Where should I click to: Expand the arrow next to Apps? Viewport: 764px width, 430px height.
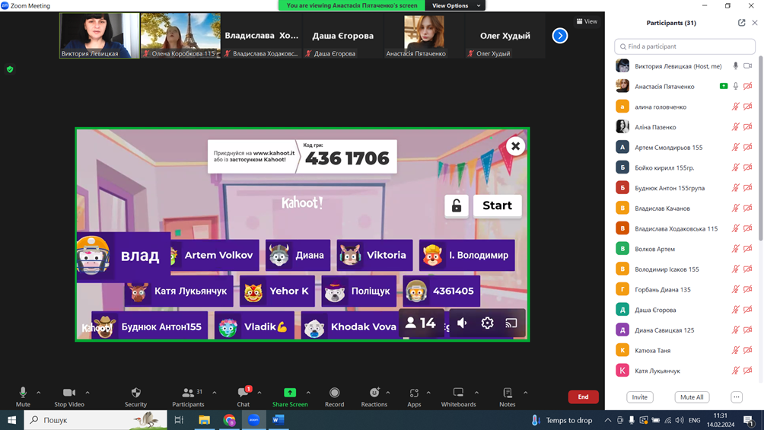tap(428, 393)
